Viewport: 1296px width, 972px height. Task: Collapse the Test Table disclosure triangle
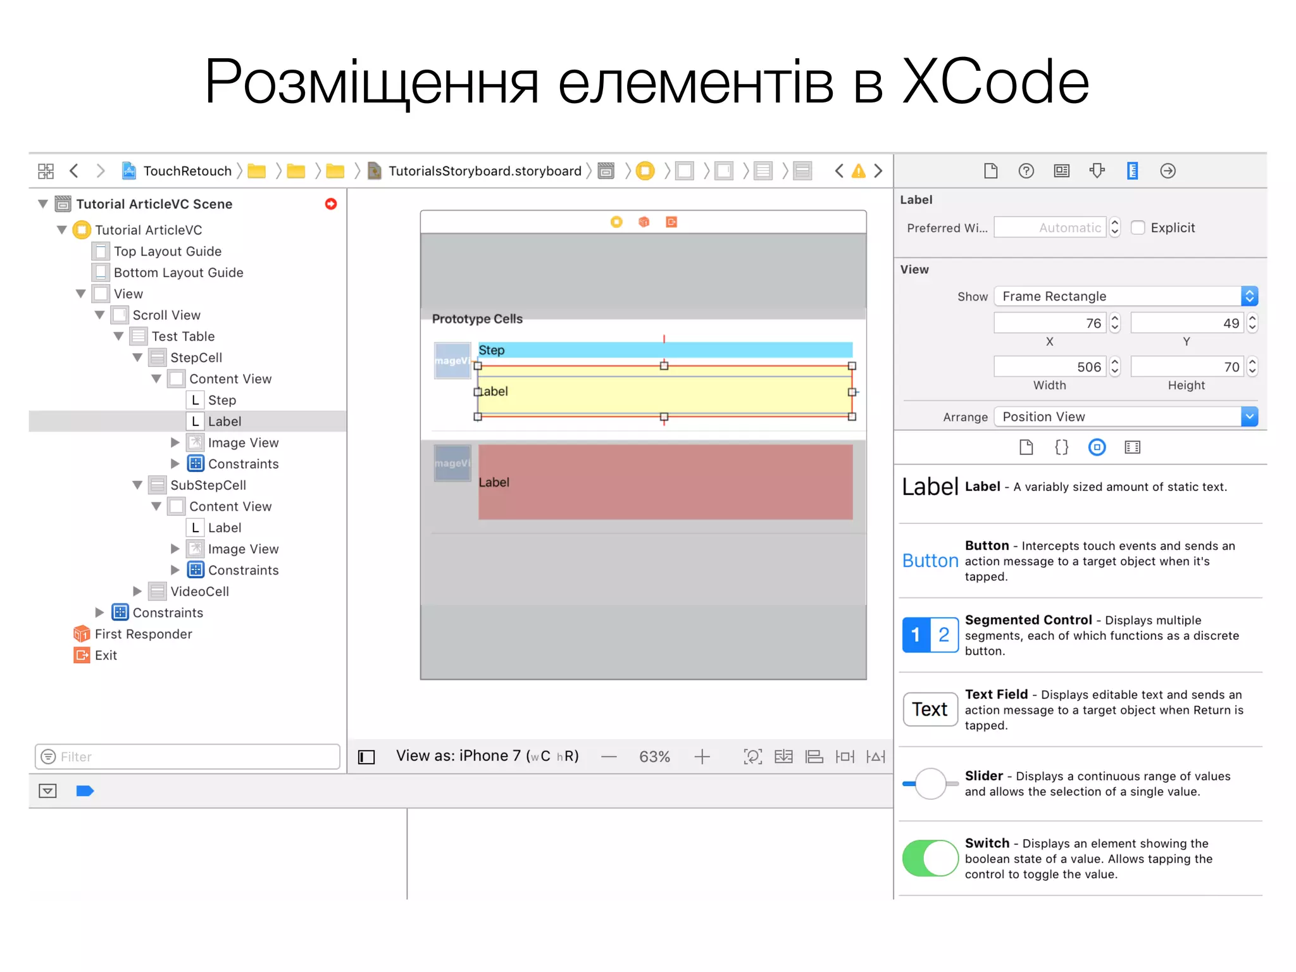[x=118, y=337]
